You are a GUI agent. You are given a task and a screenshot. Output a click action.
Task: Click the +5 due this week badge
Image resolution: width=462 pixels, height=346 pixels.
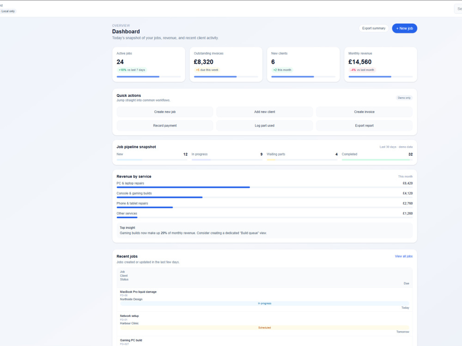207,70
